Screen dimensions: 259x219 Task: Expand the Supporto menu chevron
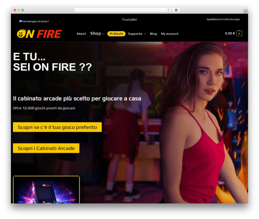[145, 34]
